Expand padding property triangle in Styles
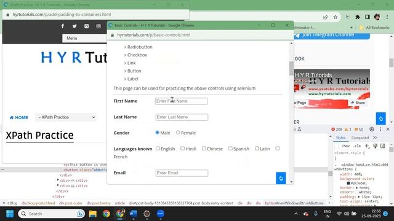 pyautogui.click(x=359, y=196)
